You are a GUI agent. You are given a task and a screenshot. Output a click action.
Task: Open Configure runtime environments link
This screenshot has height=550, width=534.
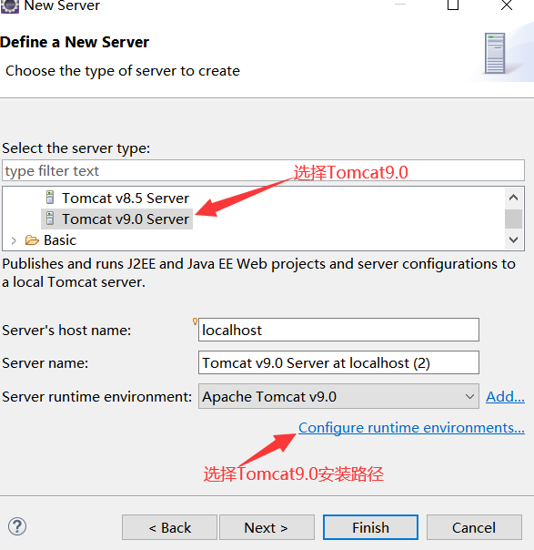[x=411, y=428]
